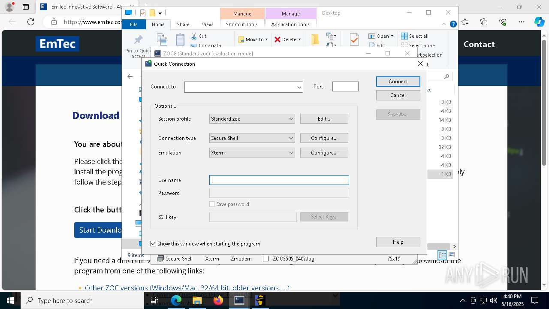
Task: Open Copilot icon in Edge
Action: click(x=539, y=22)
